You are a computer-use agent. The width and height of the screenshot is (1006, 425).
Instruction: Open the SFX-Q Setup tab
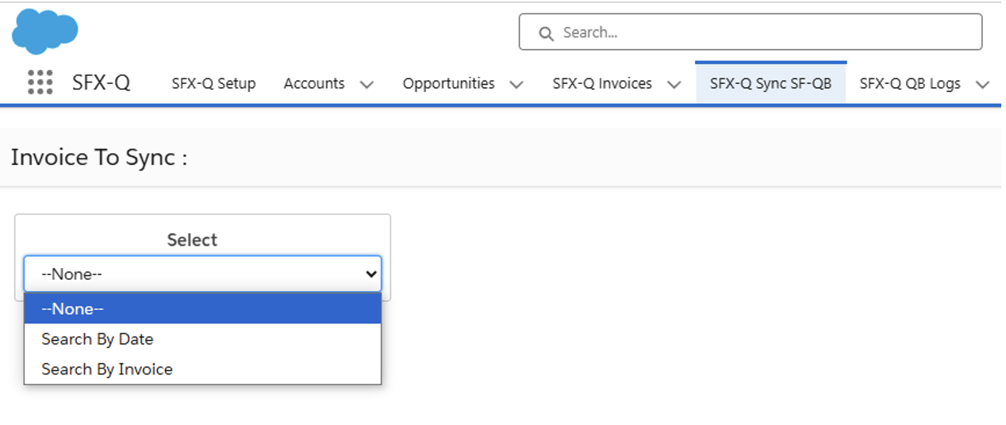tap(213, 83)
